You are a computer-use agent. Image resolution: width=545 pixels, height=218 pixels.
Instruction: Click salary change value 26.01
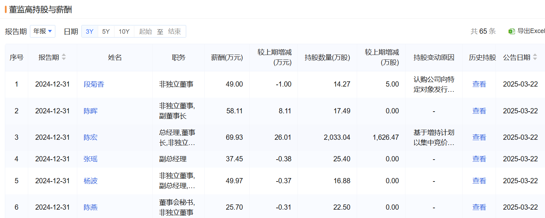pos(283,137)
